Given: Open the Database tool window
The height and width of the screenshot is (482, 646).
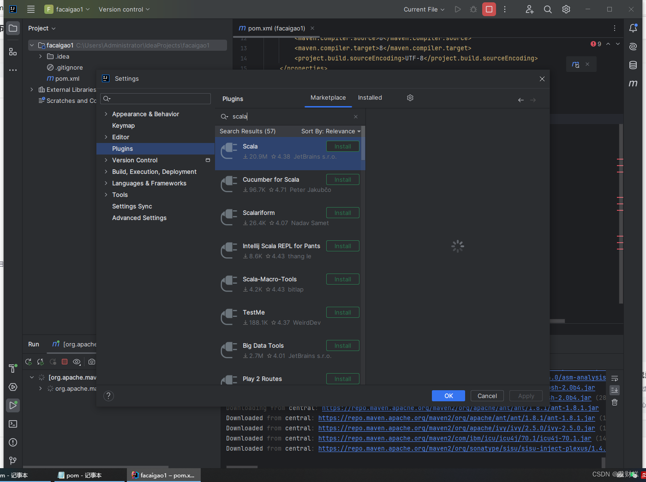Looking at the screenshot, I should 633,65.
